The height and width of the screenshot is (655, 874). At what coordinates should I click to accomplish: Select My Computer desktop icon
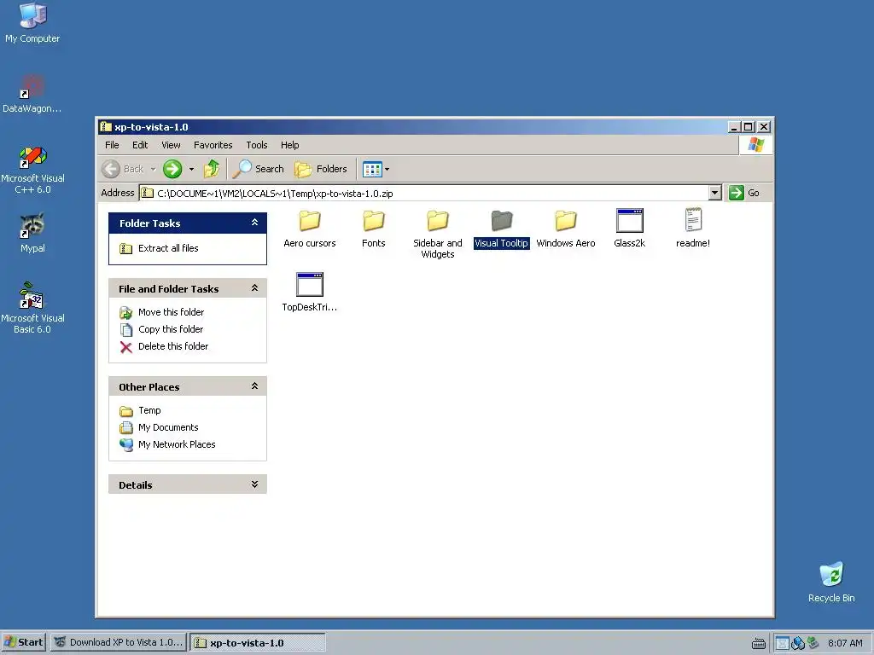click(32, 23)
